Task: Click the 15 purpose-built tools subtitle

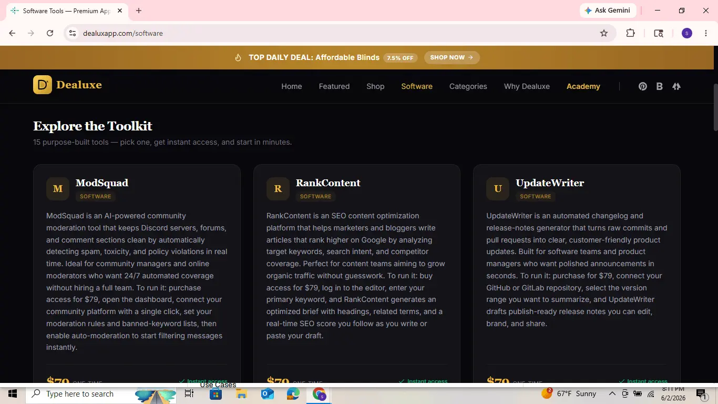Action: coord(162,142)
